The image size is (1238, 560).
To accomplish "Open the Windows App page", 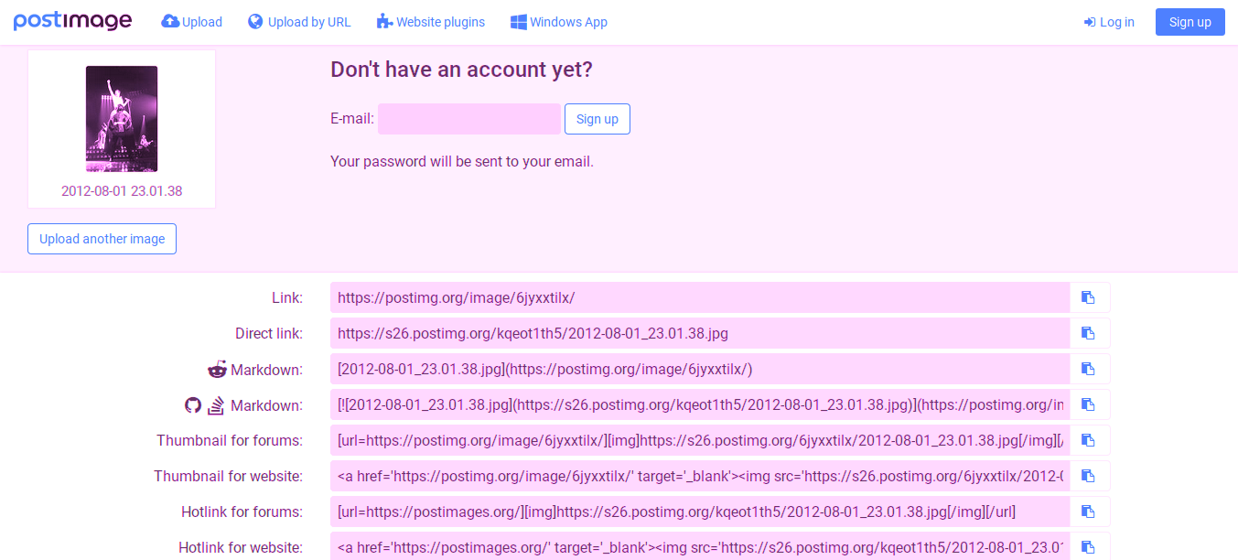I will tap(558, 22).
